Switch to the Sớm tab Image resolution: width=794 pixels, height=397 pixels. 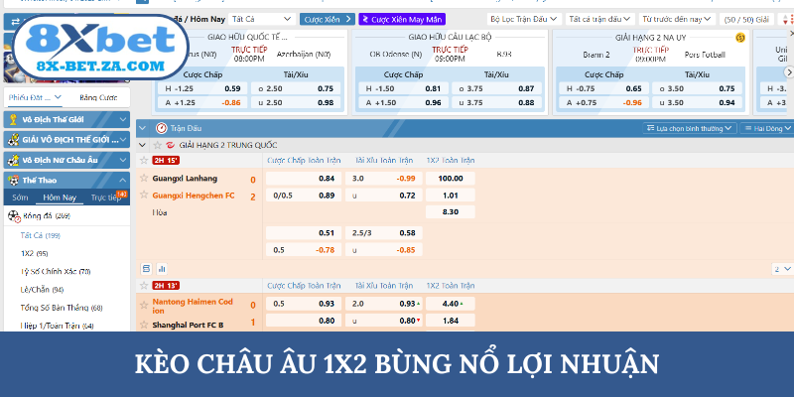click(20, 198)
